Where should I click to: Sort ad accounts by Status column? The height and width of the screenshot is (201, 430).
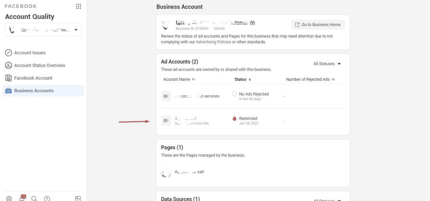tap(243, 79)
